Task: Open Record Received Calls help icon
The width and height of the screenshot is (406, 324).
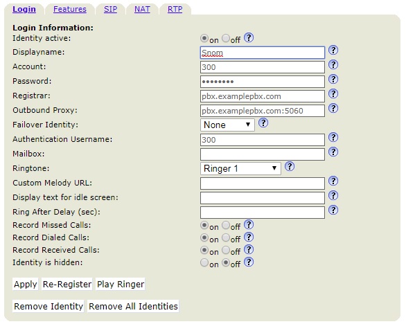Action: tap(249, 249)
